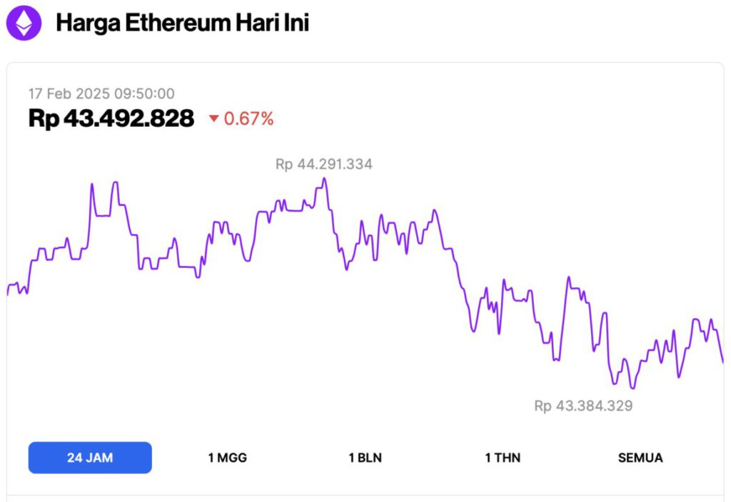Select the SEMUA time range tab

[640, 458]
